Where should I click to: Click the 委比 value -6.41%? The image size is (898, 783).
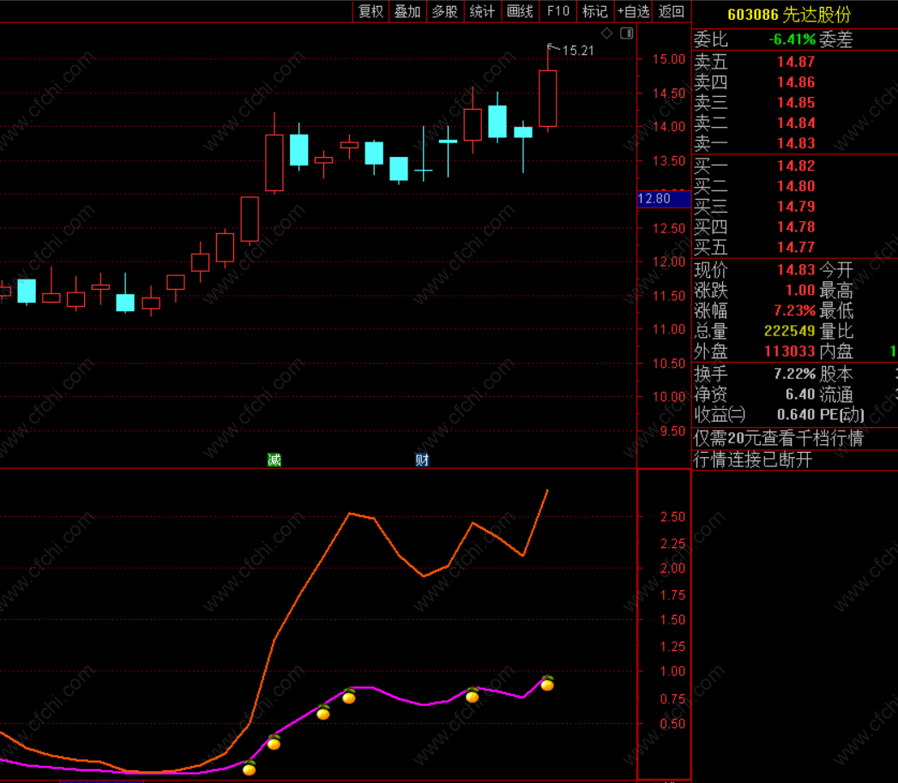[x=792, y=39]
